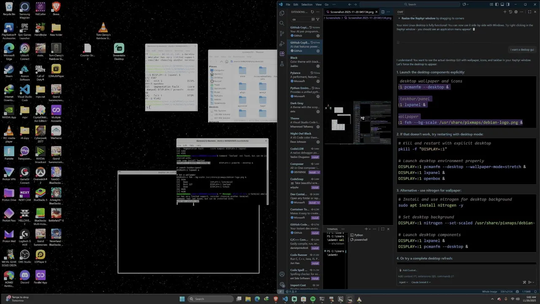Select the TERMINAL panel tab
Image resolution: width=540 pixels, height=304 pixels.
click(332, 229)
